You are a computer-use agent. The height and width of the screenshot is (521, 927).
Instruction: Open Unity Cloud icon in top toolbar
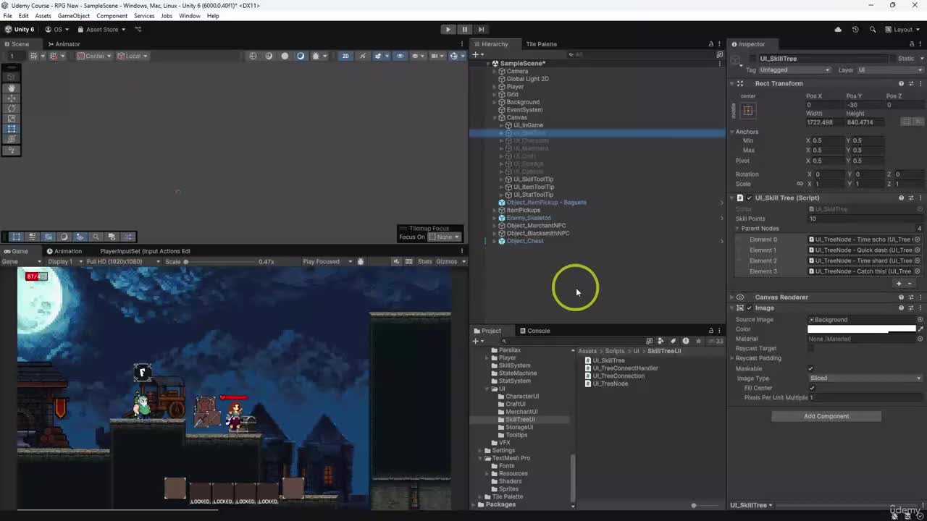(x=838, y=30)
